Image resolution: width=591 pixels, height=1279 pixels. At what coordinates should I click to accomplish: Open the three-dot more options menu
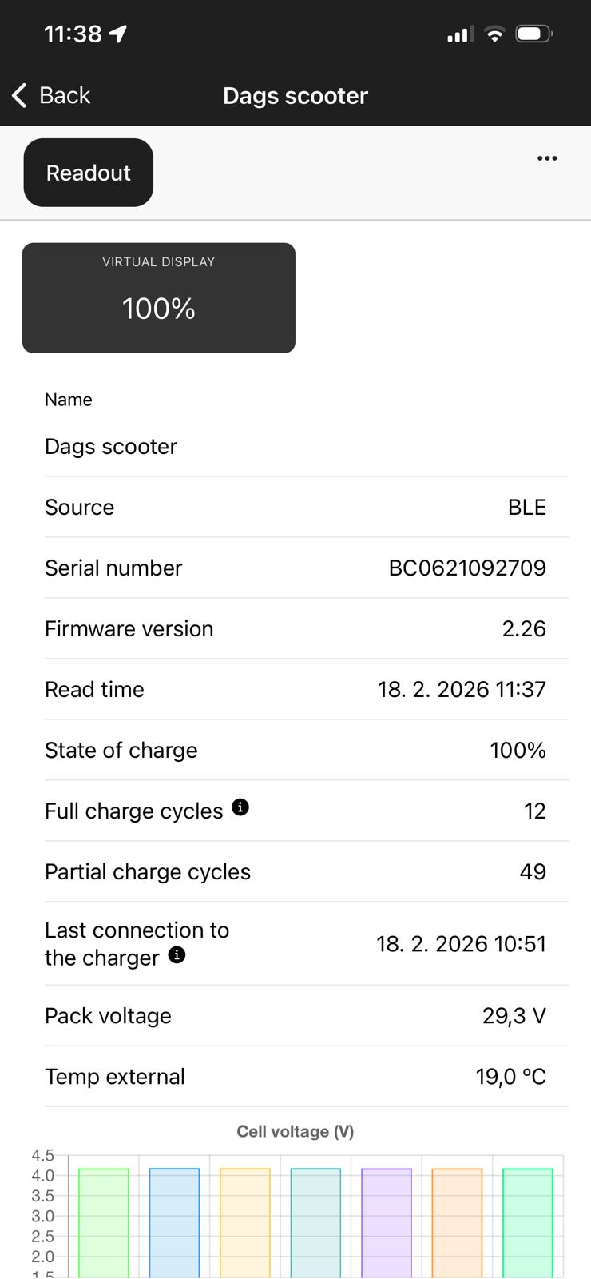coord(547,158)
